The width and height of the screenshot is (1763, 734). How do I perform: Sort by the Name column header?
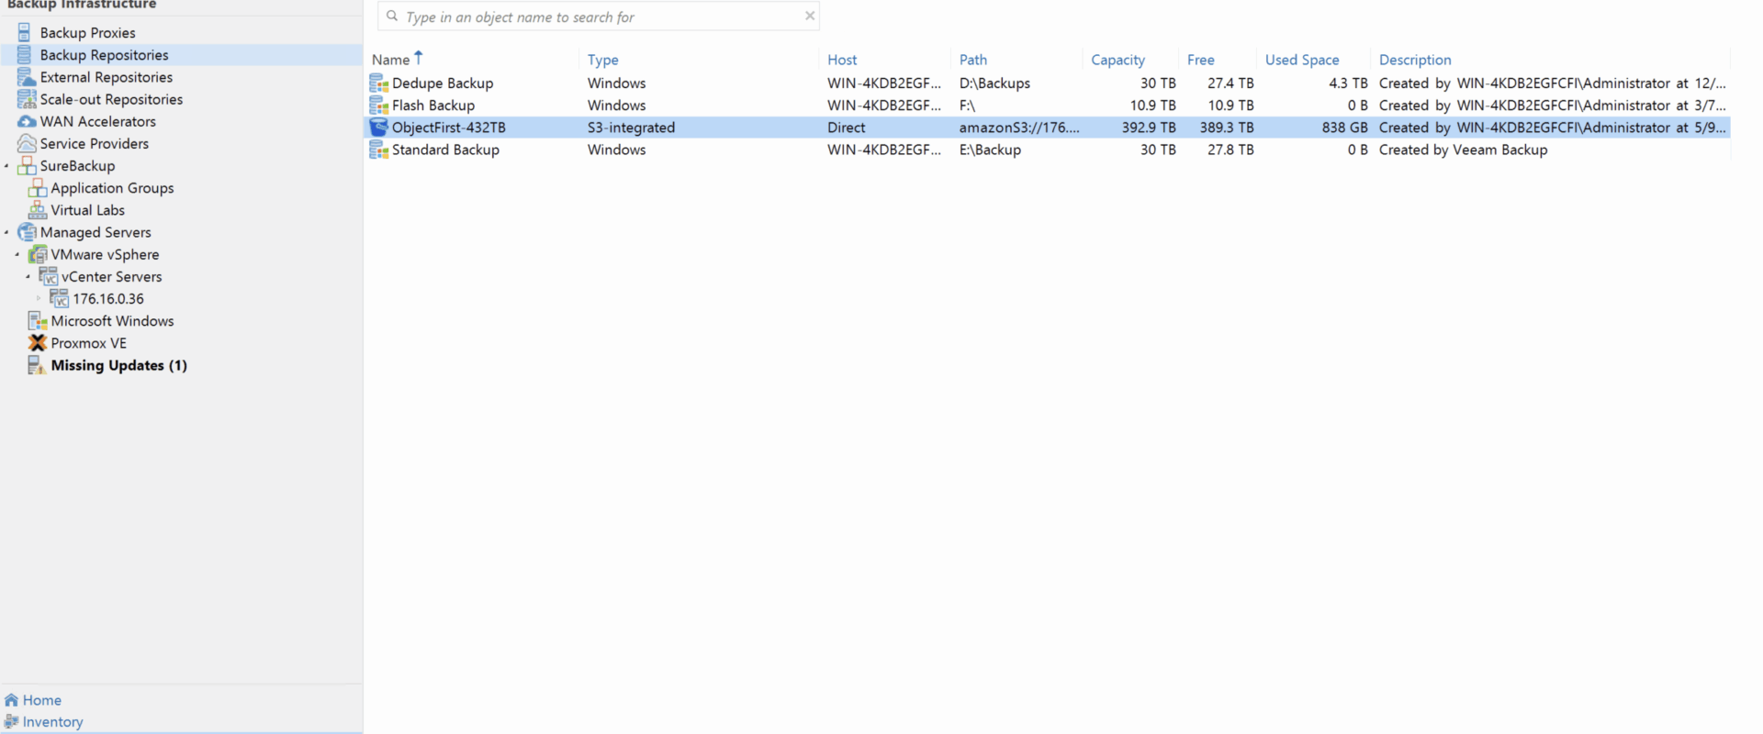coord(391,60)
